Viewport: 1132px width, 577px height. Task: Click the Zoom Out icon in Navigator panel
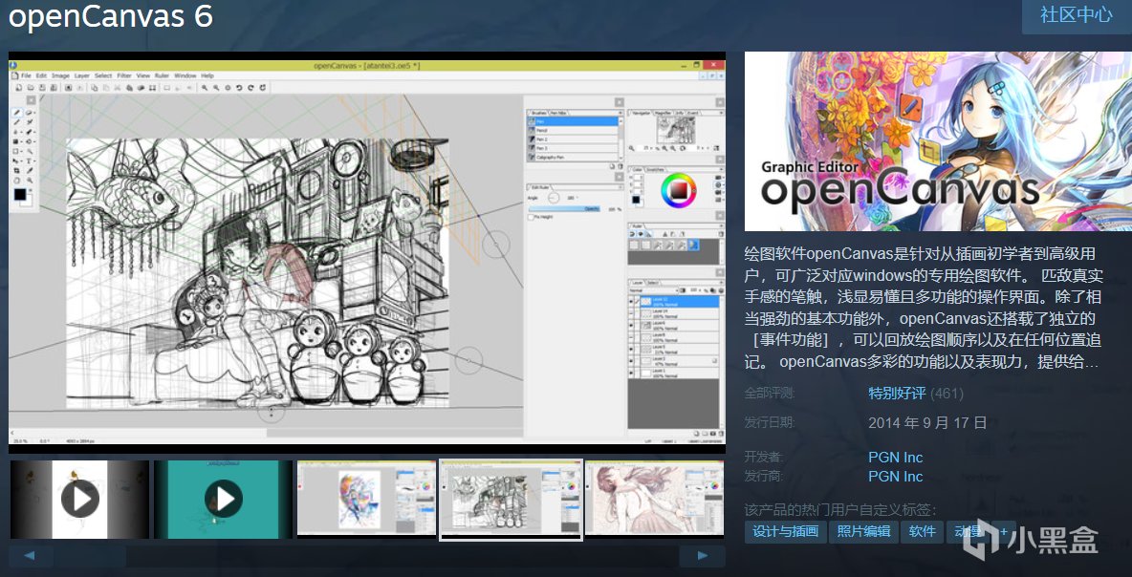(x=673, y=149)
